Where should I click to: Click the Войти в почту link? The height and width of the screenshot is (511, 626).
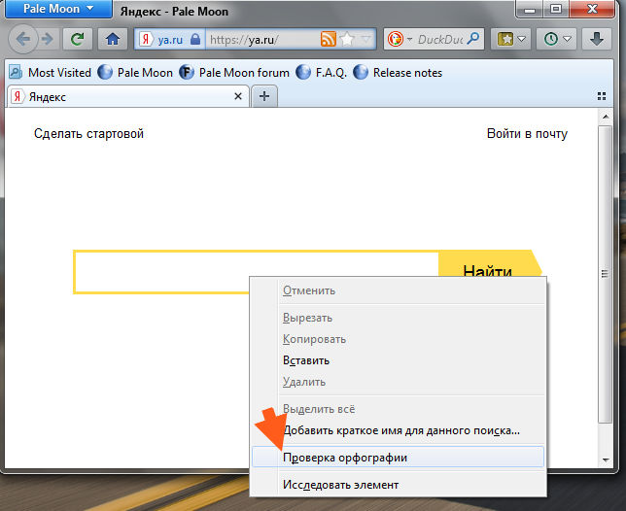click(527, 134)
